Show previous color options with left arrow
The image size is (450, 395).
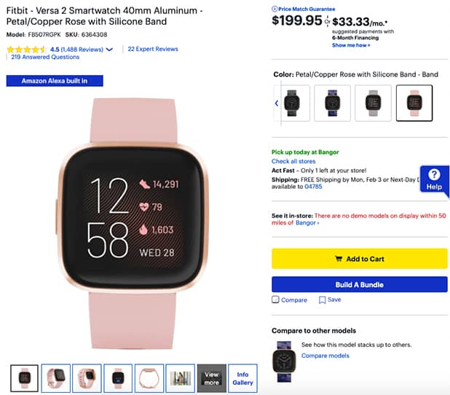coord(277,103)
